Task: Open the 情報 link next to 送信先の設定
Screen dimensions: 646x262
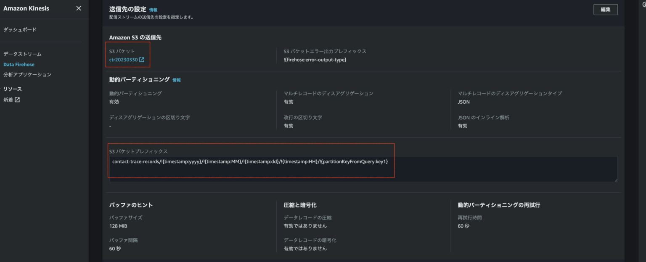Action: [x=153, y=9]
